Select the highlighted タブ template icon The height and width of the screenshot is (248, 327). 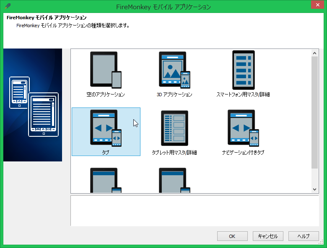(106, 128)
